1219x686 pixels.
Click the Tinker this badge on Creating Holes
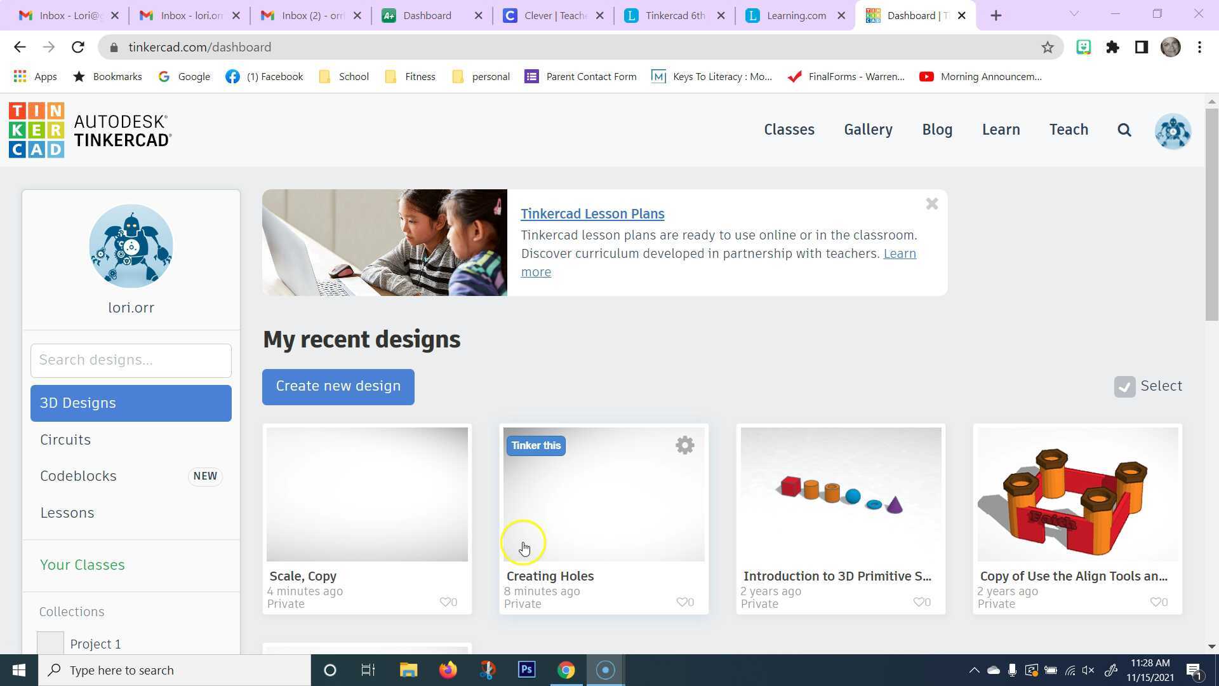click(536, 445)
